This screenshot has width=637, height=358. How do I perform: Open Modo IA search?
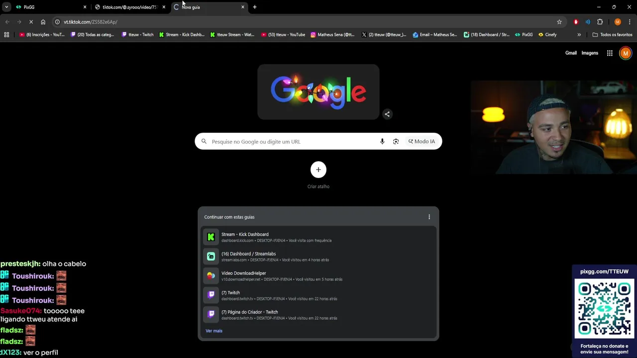pyautogui.click(x=422, y=142)
